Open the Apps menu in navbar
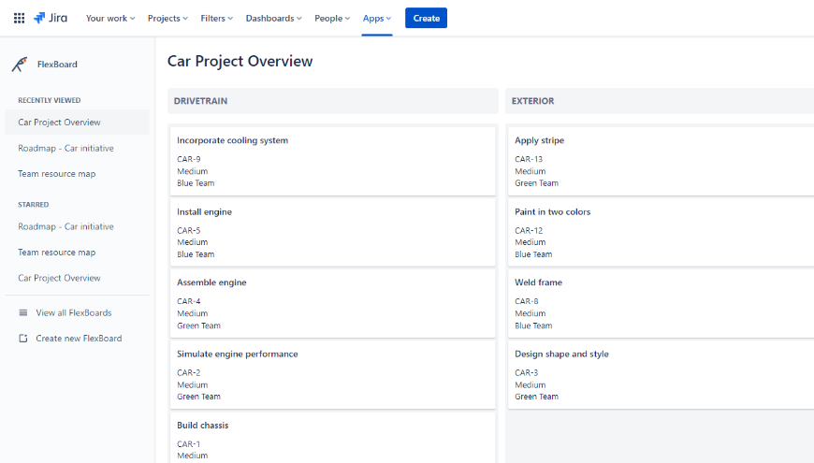 pyautogui.click(x=377, y=18)
